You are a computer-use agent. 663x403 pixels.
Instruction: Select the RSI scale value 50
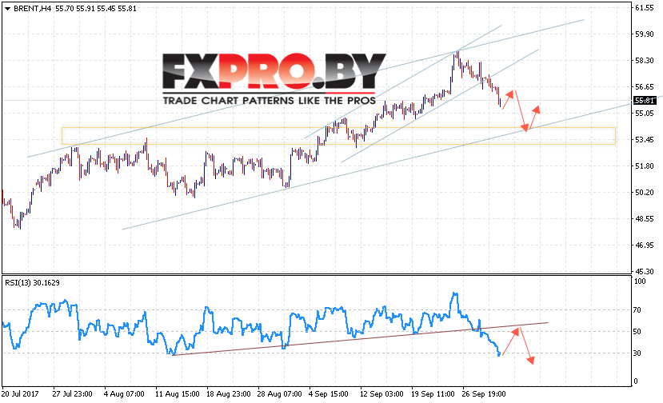pos(637,332)
